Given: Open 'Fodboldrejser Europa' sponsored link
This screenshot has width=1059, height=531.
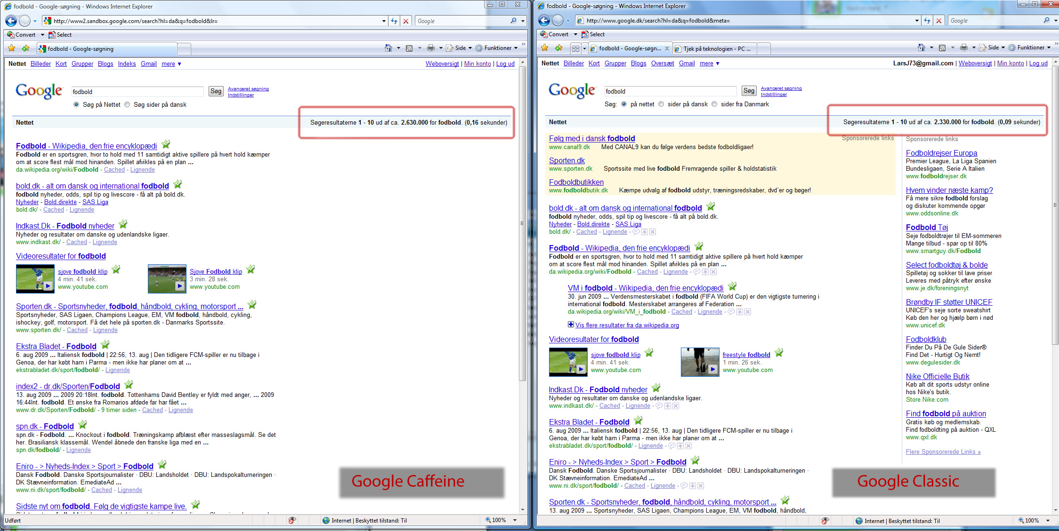Looking at the screenshot, I should coord(941,153).
